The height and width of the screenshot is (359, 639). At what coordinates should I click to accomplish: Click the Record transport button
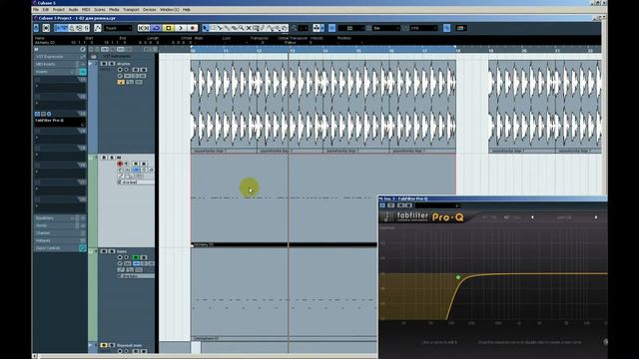pyautogui.click(x=193, y=28)
